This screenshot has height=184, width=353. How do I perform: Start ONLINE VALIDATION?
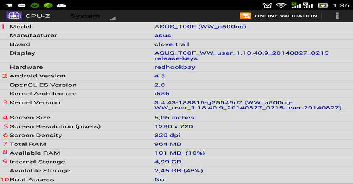[286, 16]
